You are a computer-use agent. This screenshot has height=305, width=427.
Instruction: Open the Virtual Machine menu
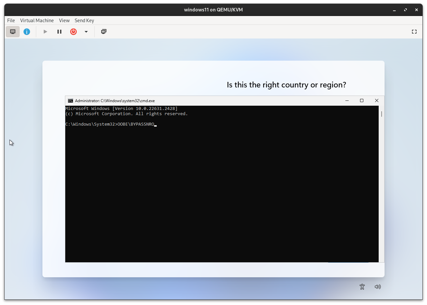[x=37, y=20]
